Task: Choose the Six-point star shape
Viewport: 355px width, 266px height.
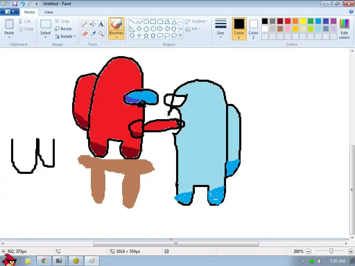Action: click(x=153, y=36)
